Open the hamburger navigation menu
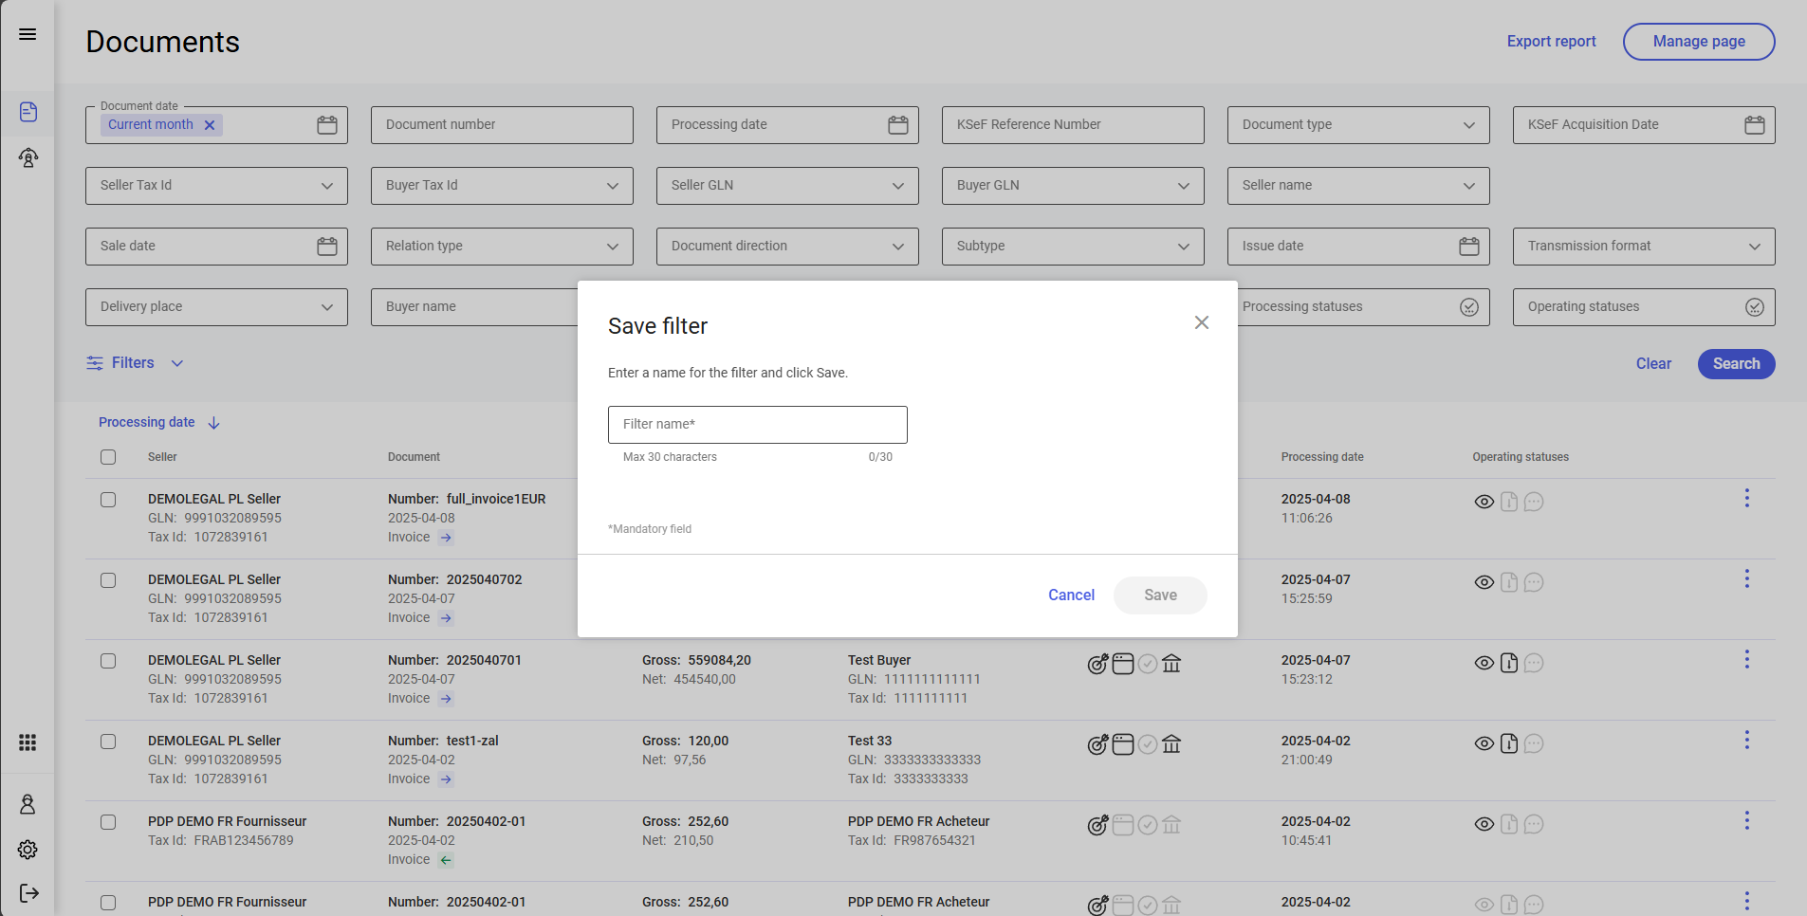This screenshot has height=916, width=1807. (28, 34)
